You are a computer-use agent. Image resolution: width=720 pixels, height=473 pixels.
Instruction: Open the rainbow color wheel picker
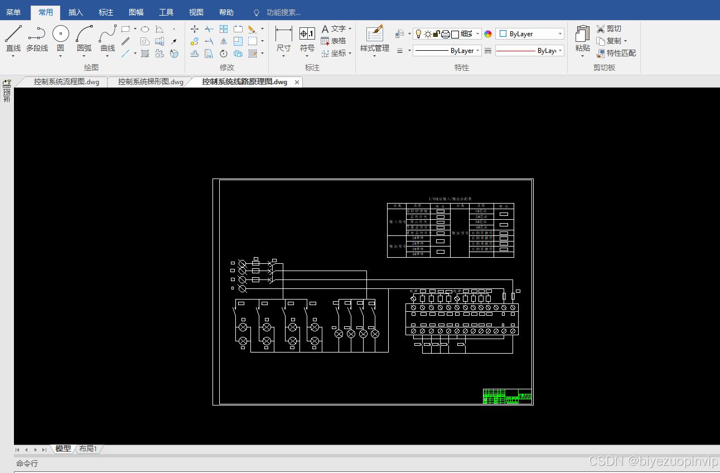coord(488,34)
